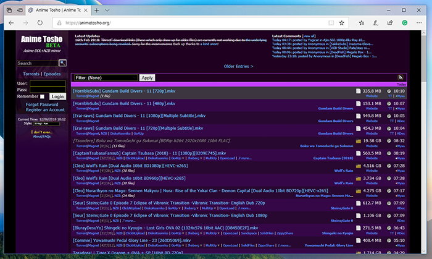Click the green Grammarly extension icon
The height and width of the screenshot is (259, 432).
[x=404, y=23]
